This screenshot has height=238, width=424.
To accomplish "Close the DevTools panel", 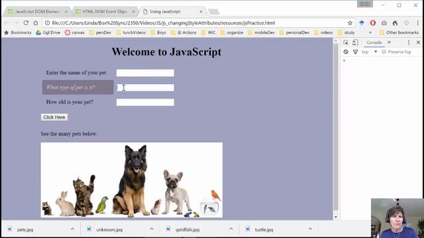I will tap(418, 42).
